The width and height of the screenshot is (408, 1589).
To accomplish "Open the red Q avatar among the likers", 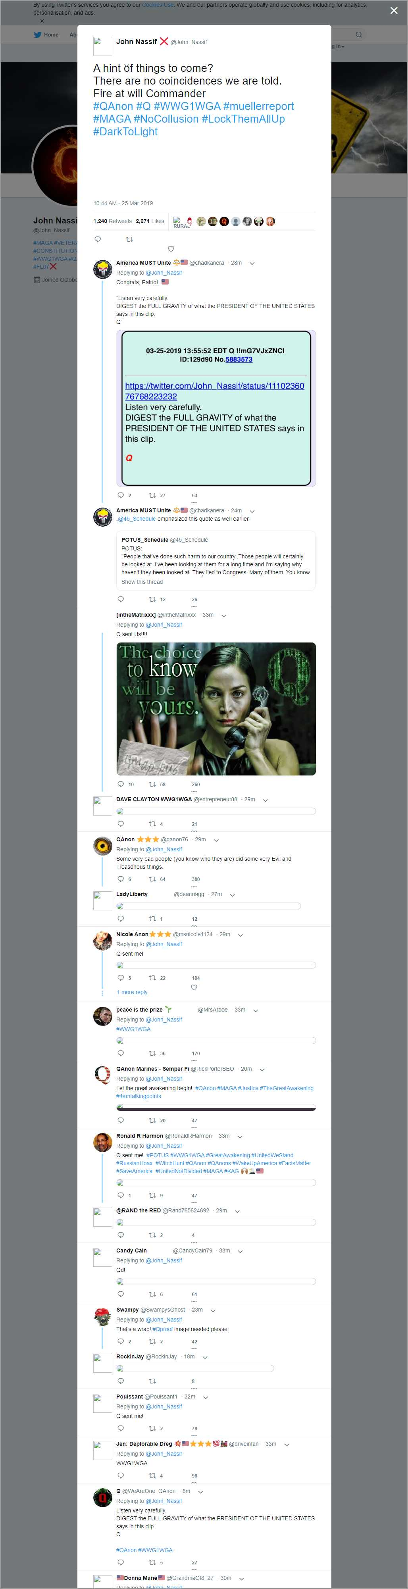I will tap(224, 221).
